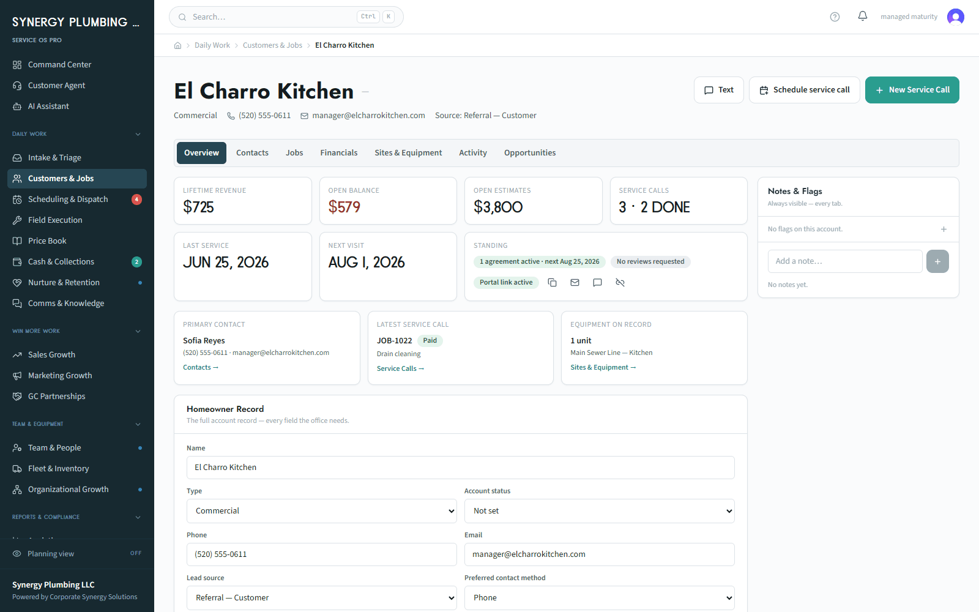The width and height of the screenshot is (979, 612).
Task: Send portal link by text message icon
Action: coord(597,282)
